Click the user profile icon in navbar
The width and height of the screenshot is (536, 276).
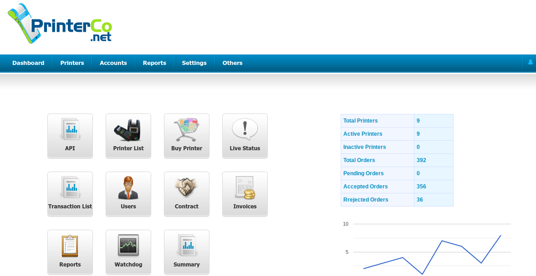point(530,63)
